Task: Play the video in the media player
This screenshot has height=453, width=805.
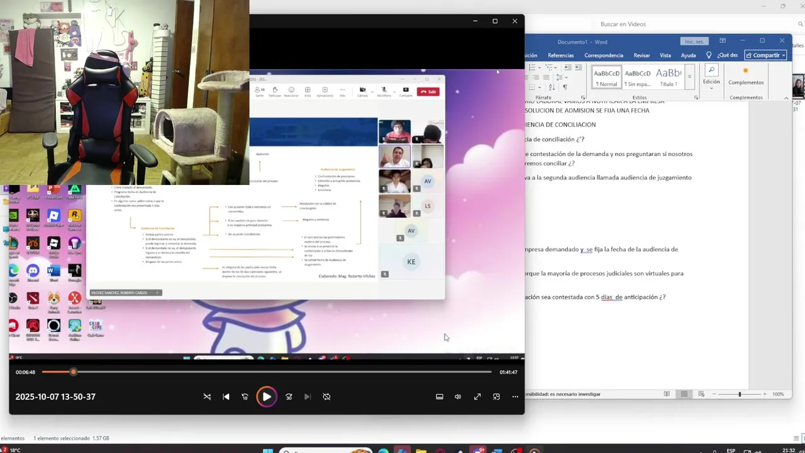Action: 267,397
